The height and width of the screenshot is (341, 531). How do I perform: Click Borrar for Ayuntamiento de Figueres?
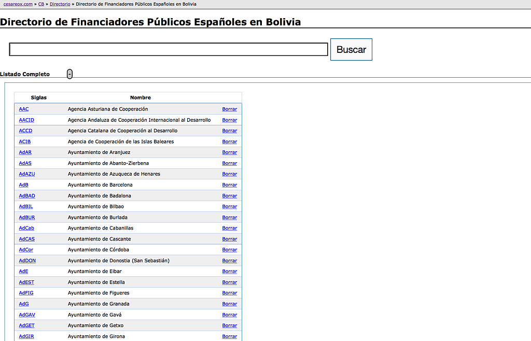(x=230, y=293)
